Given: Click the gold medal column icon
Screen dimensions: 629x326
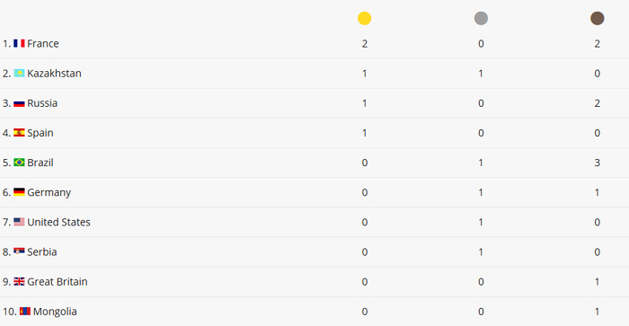Looking at the screenshot, I should point(364,18).
